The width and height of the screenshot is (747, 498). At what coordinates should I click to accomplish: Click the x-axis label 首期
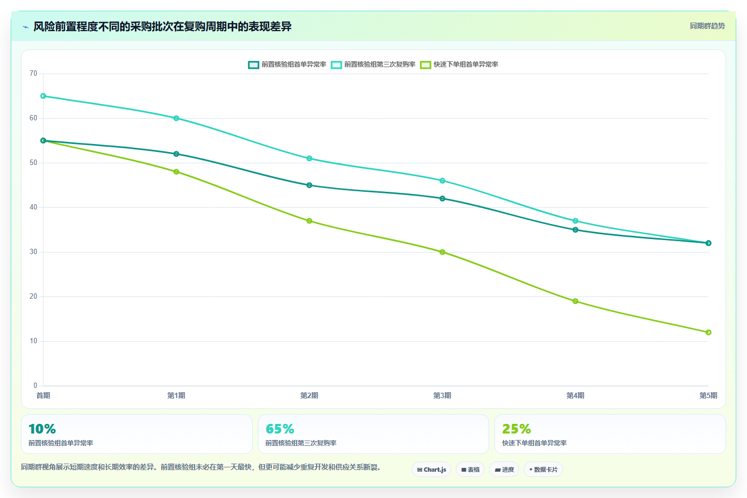(44, 395)
